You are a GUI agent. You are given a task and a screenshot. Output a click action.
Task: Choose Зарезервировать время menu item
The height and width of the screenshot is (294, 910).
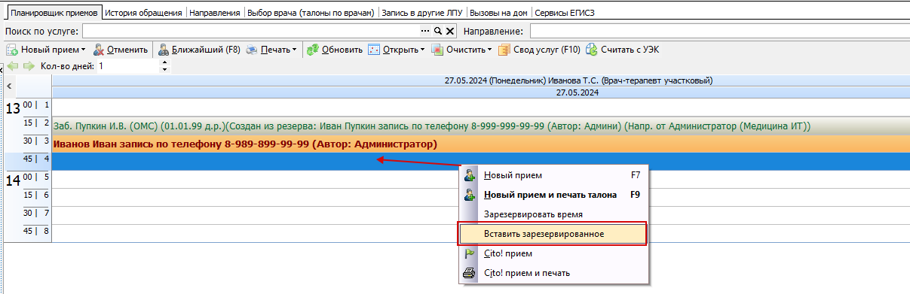[x=553, y=214]
